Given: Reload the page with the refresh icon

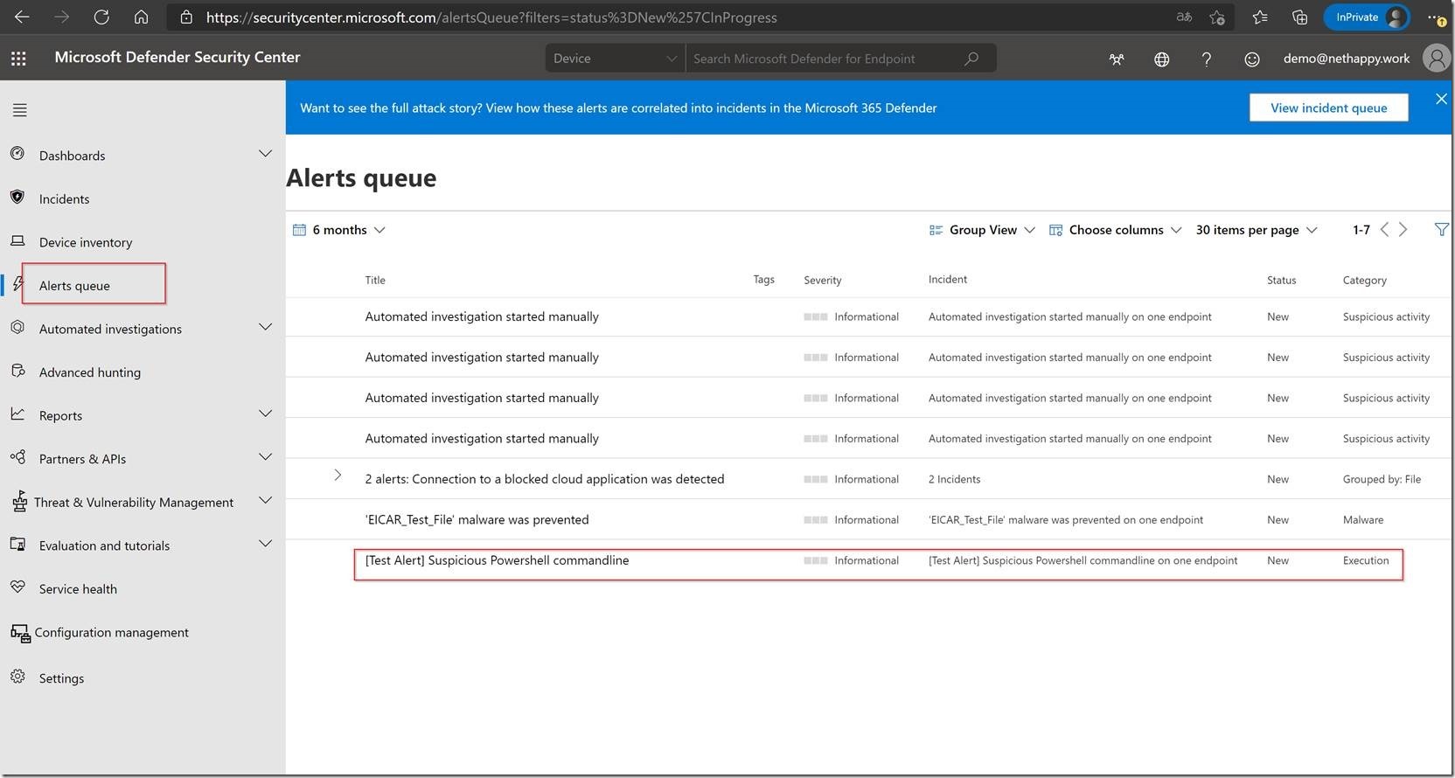Looking at the screenshot, I should pyautogui.click(x=101, y=17).
